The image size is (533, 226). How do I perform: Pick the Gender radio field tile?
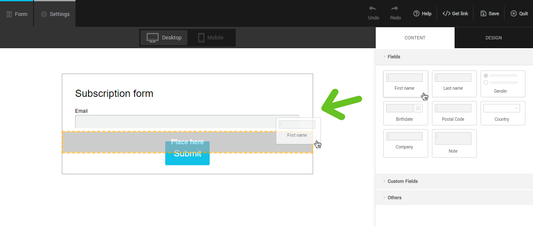[502, 83]
